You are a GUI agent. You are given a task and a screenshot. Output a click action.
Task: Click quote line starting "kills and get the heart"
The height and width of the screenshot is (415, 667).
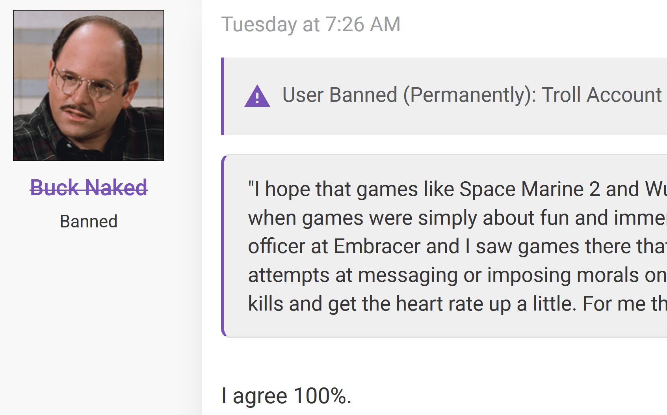tap(457, 304)
